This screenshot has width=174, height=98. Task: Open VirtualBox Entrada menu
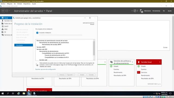pyautogui.click(x=20, y=4)
